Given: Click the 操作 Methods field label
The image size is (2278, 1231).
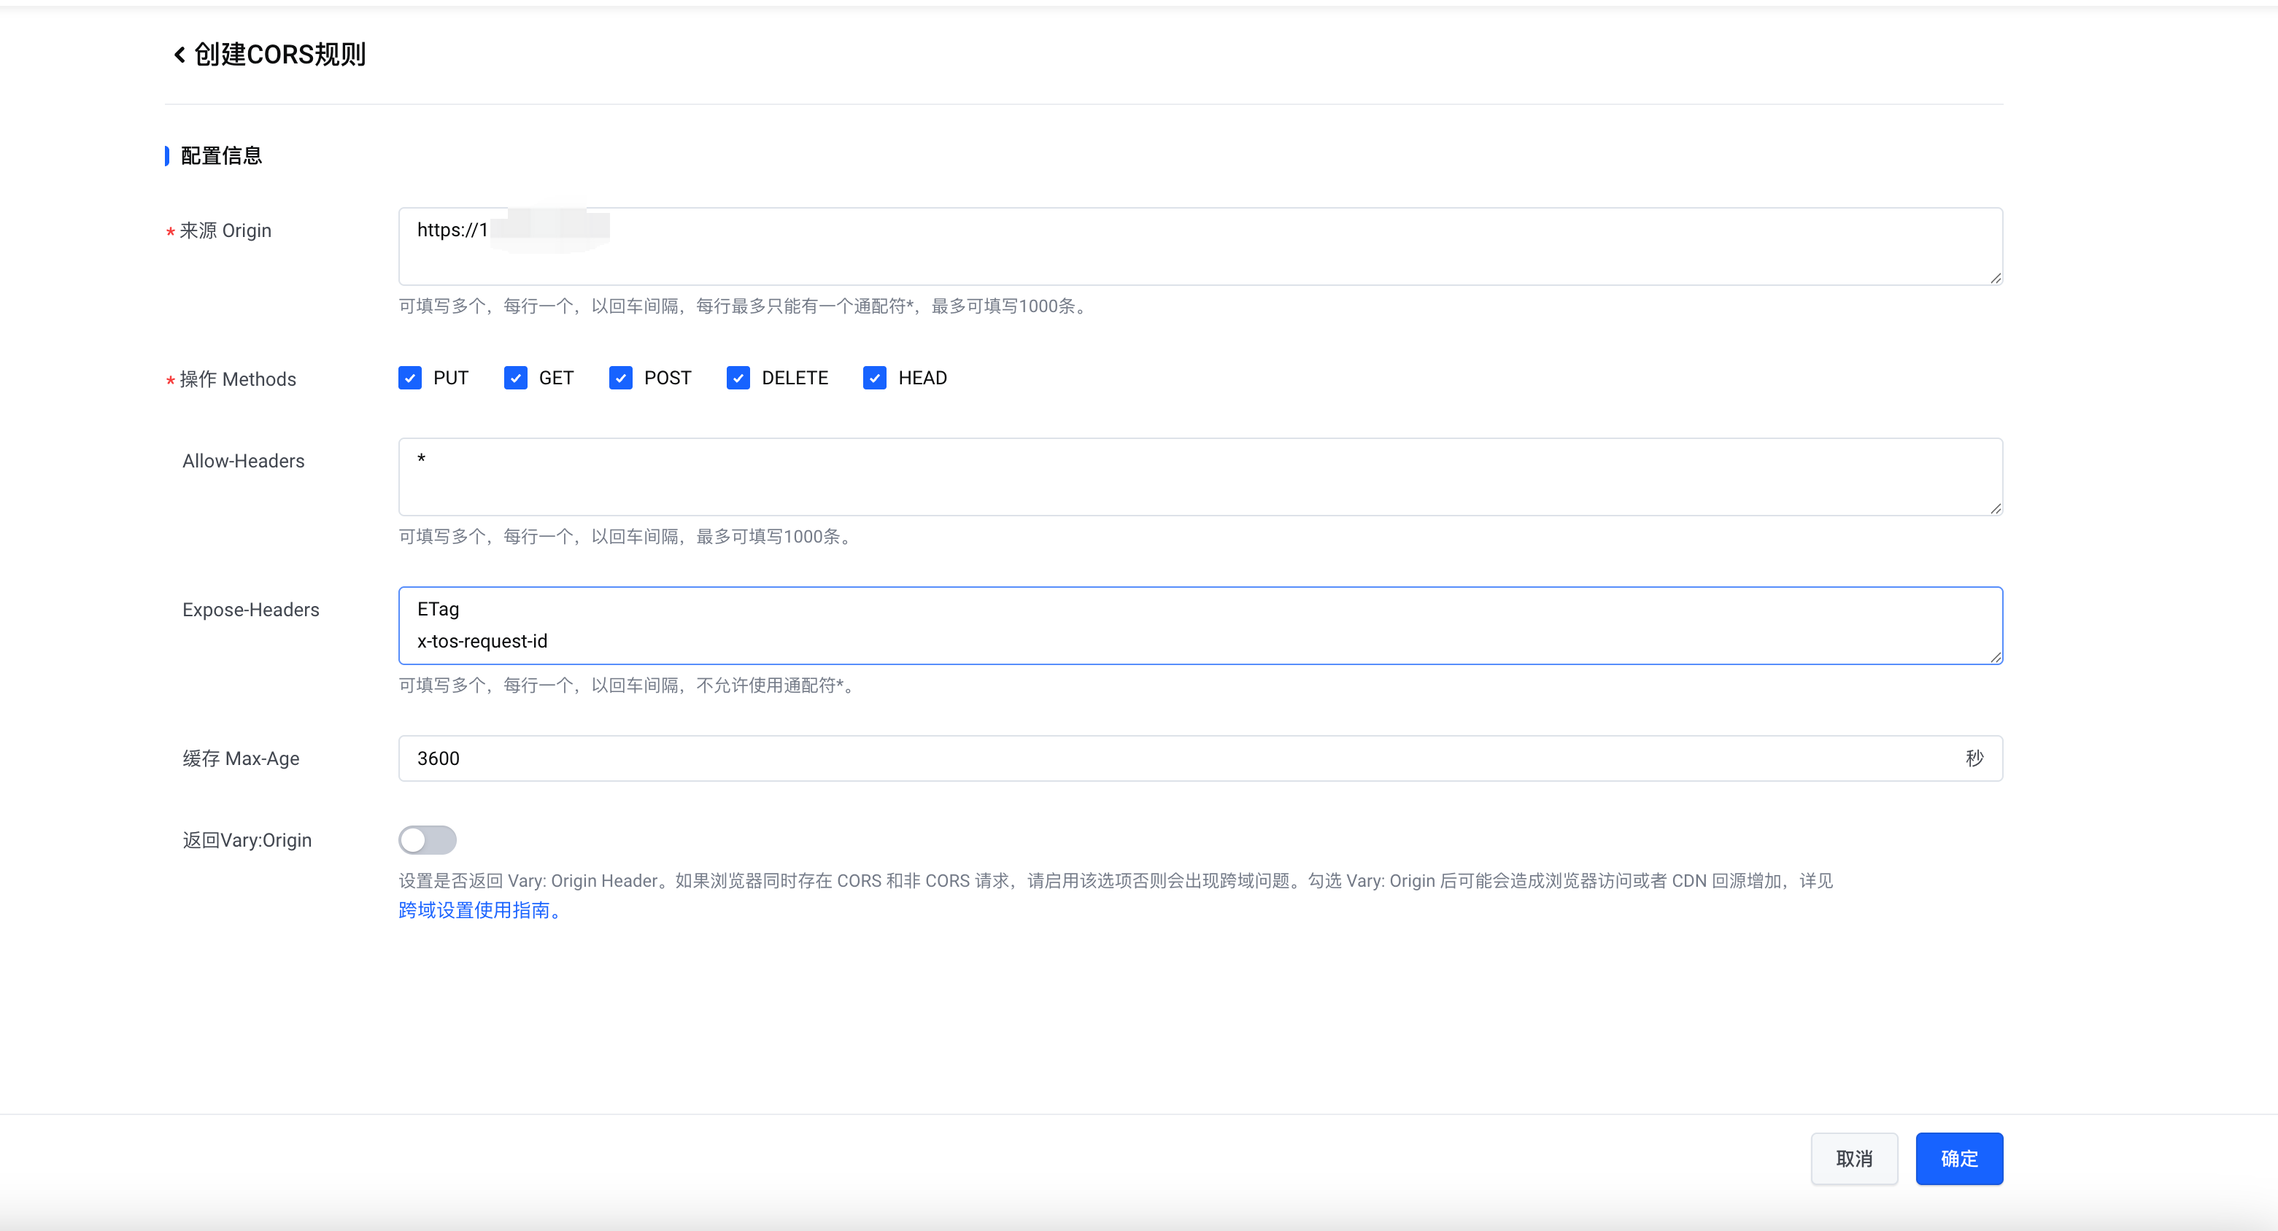Looking at the screenshot, I should (238, 379).
